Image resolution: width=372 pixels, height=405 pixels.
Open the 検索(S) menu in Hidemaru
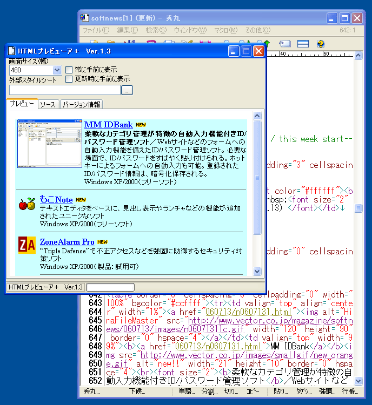coord(156,30)
